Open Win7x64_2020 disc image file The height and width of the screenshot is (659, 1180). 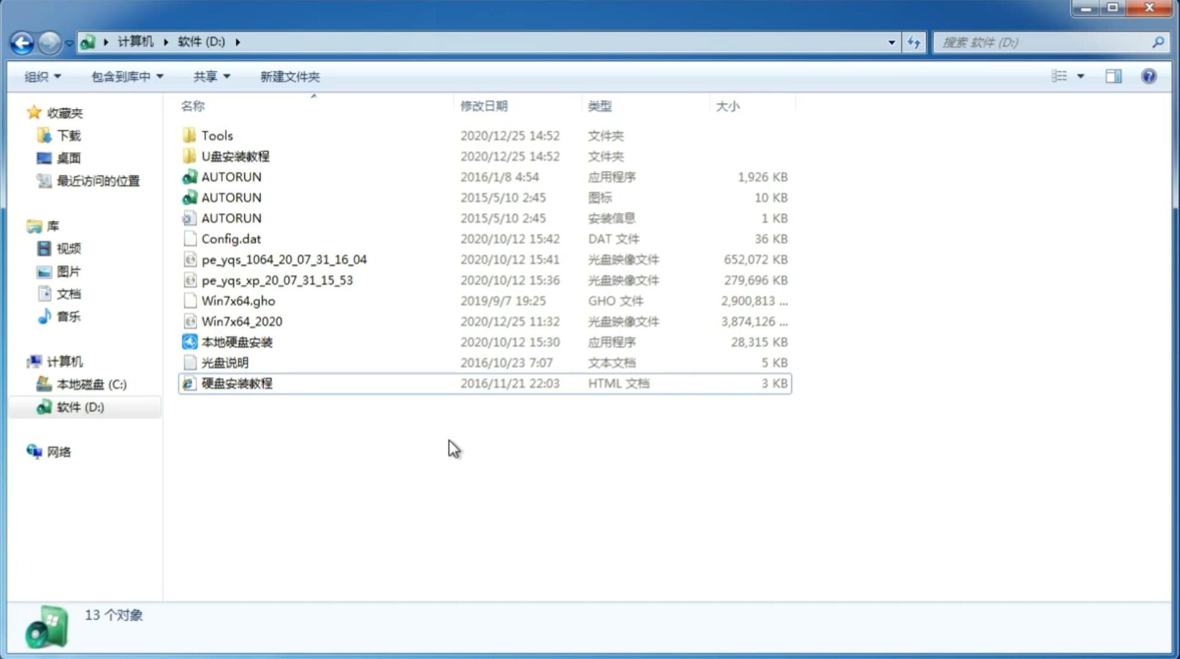(241, 322)
